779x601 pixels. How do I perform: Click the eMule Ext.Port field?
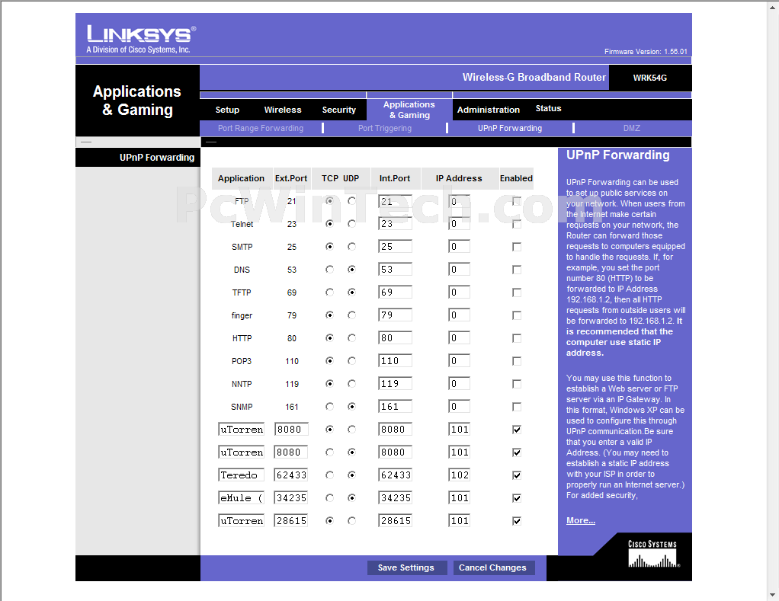tap(291, 498)
